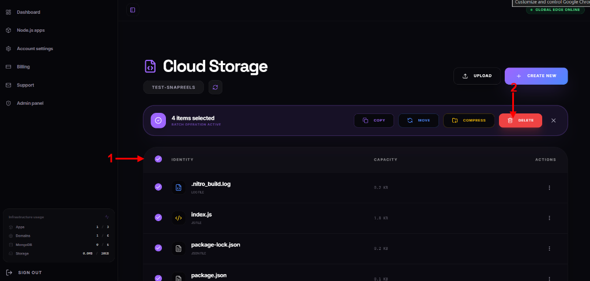Open the Admin panel
590x281 pixels.
pos(30,103)
